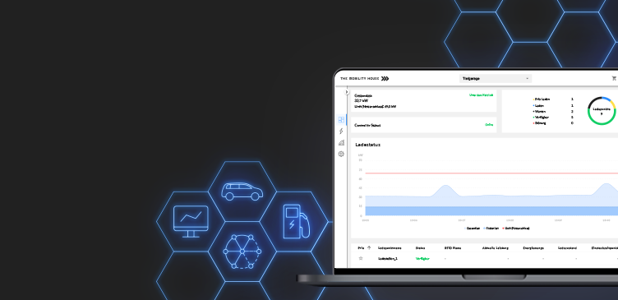Click the Status column header
This screenshot has width=618, height=300.
[420, 248]
